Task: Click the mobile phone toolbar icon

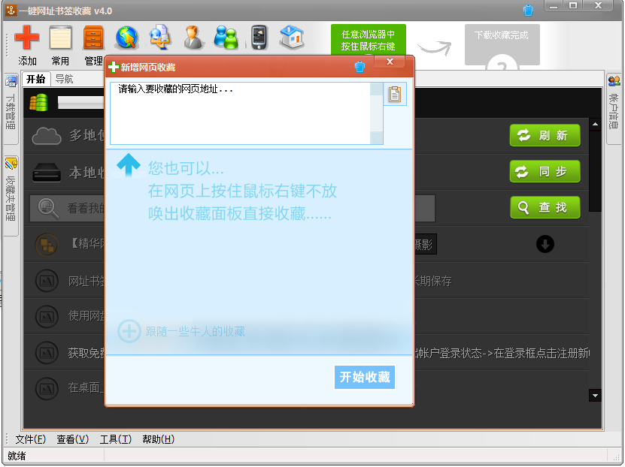Action: [x=259, y=37]
